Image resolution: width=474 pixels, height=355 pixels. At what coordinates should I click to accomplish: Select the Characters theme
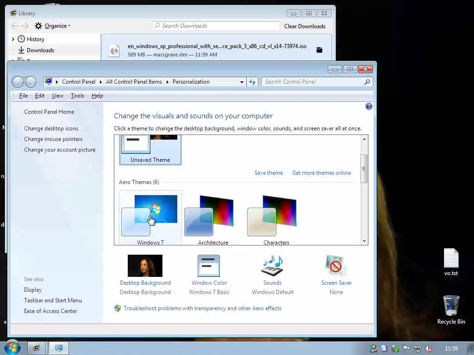(276, 218)
